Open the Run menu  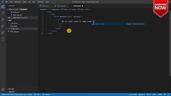click(34, 2)
